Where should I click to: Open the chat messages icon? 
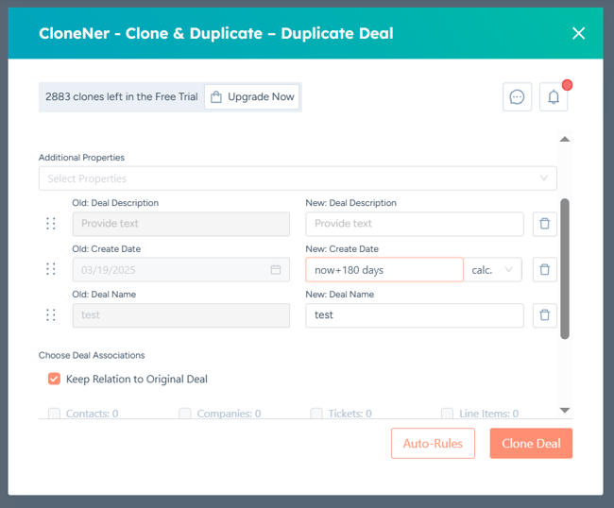point(517,97)
